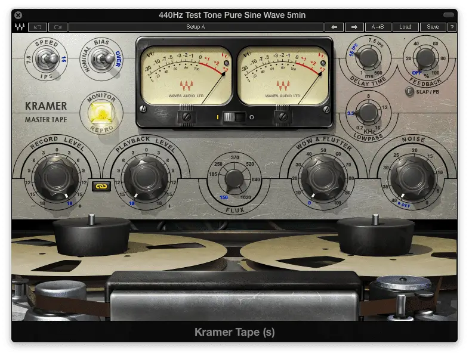Click the left tape reel hub
Viewport: 469px width, 356px height.
(91, 235)
